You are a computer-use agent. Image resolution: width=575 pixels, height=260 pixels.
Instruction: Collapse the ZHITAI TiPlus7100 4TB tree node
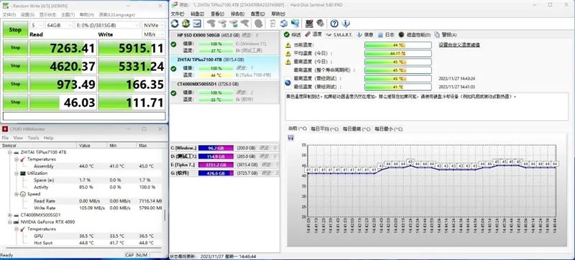click(10, 152)
